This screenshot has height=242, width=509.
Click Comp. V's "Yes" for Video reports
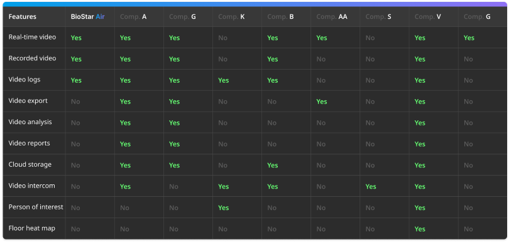(x=420, y=144)
